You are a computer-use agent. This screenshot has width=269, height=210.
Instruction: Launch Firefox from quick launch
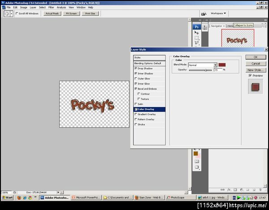tap(19, 197)
